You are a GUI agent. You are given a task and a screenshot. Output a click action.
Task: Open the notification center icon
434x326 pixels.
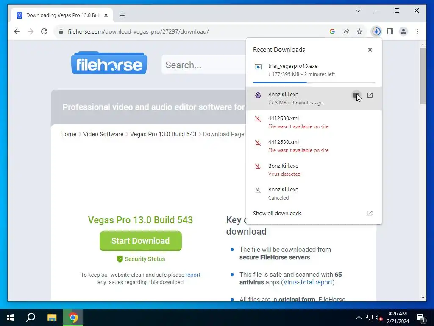click(x=421, y=318)
